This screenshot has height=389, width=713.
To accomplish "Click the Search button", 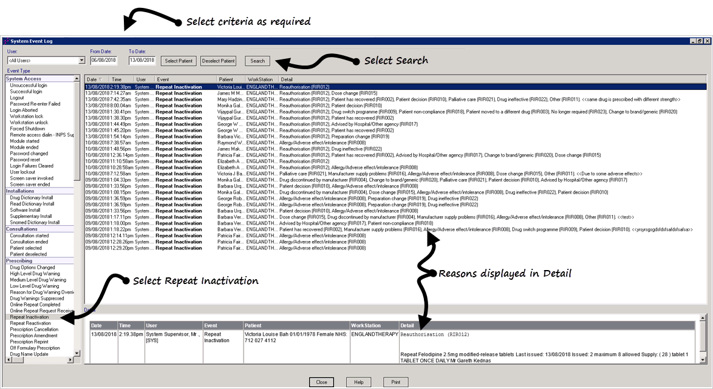I will 258,61.
